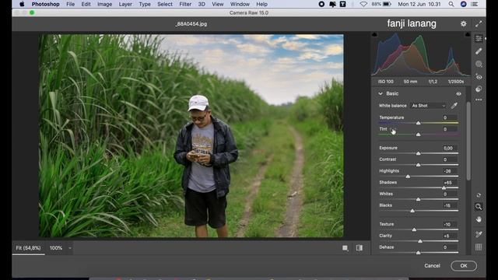The width and height of the screenshot is (498, 280).
Task: Select the Healing brush tool
Action: 479,51
